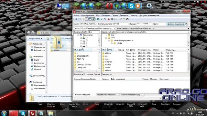207x116 pixels.
Task: Toggle the message log display
Action: [83, 19]
